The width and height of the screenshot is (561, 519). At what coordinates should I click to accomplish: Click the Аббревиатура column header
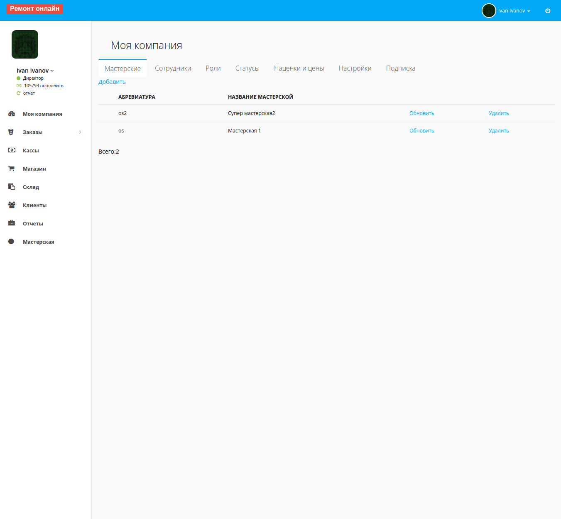point(137,97)
